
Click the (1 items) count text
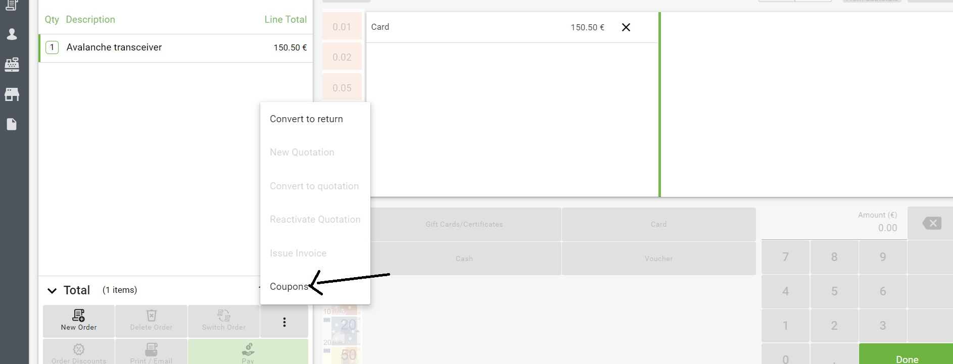tap(120, 290)
